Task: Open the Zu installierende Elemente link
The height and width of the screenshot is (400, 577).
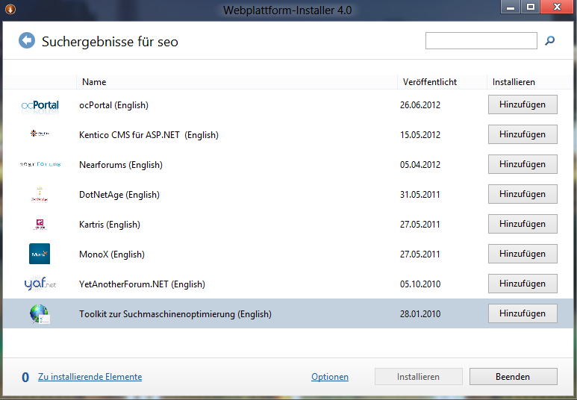Action: (90, 377)
